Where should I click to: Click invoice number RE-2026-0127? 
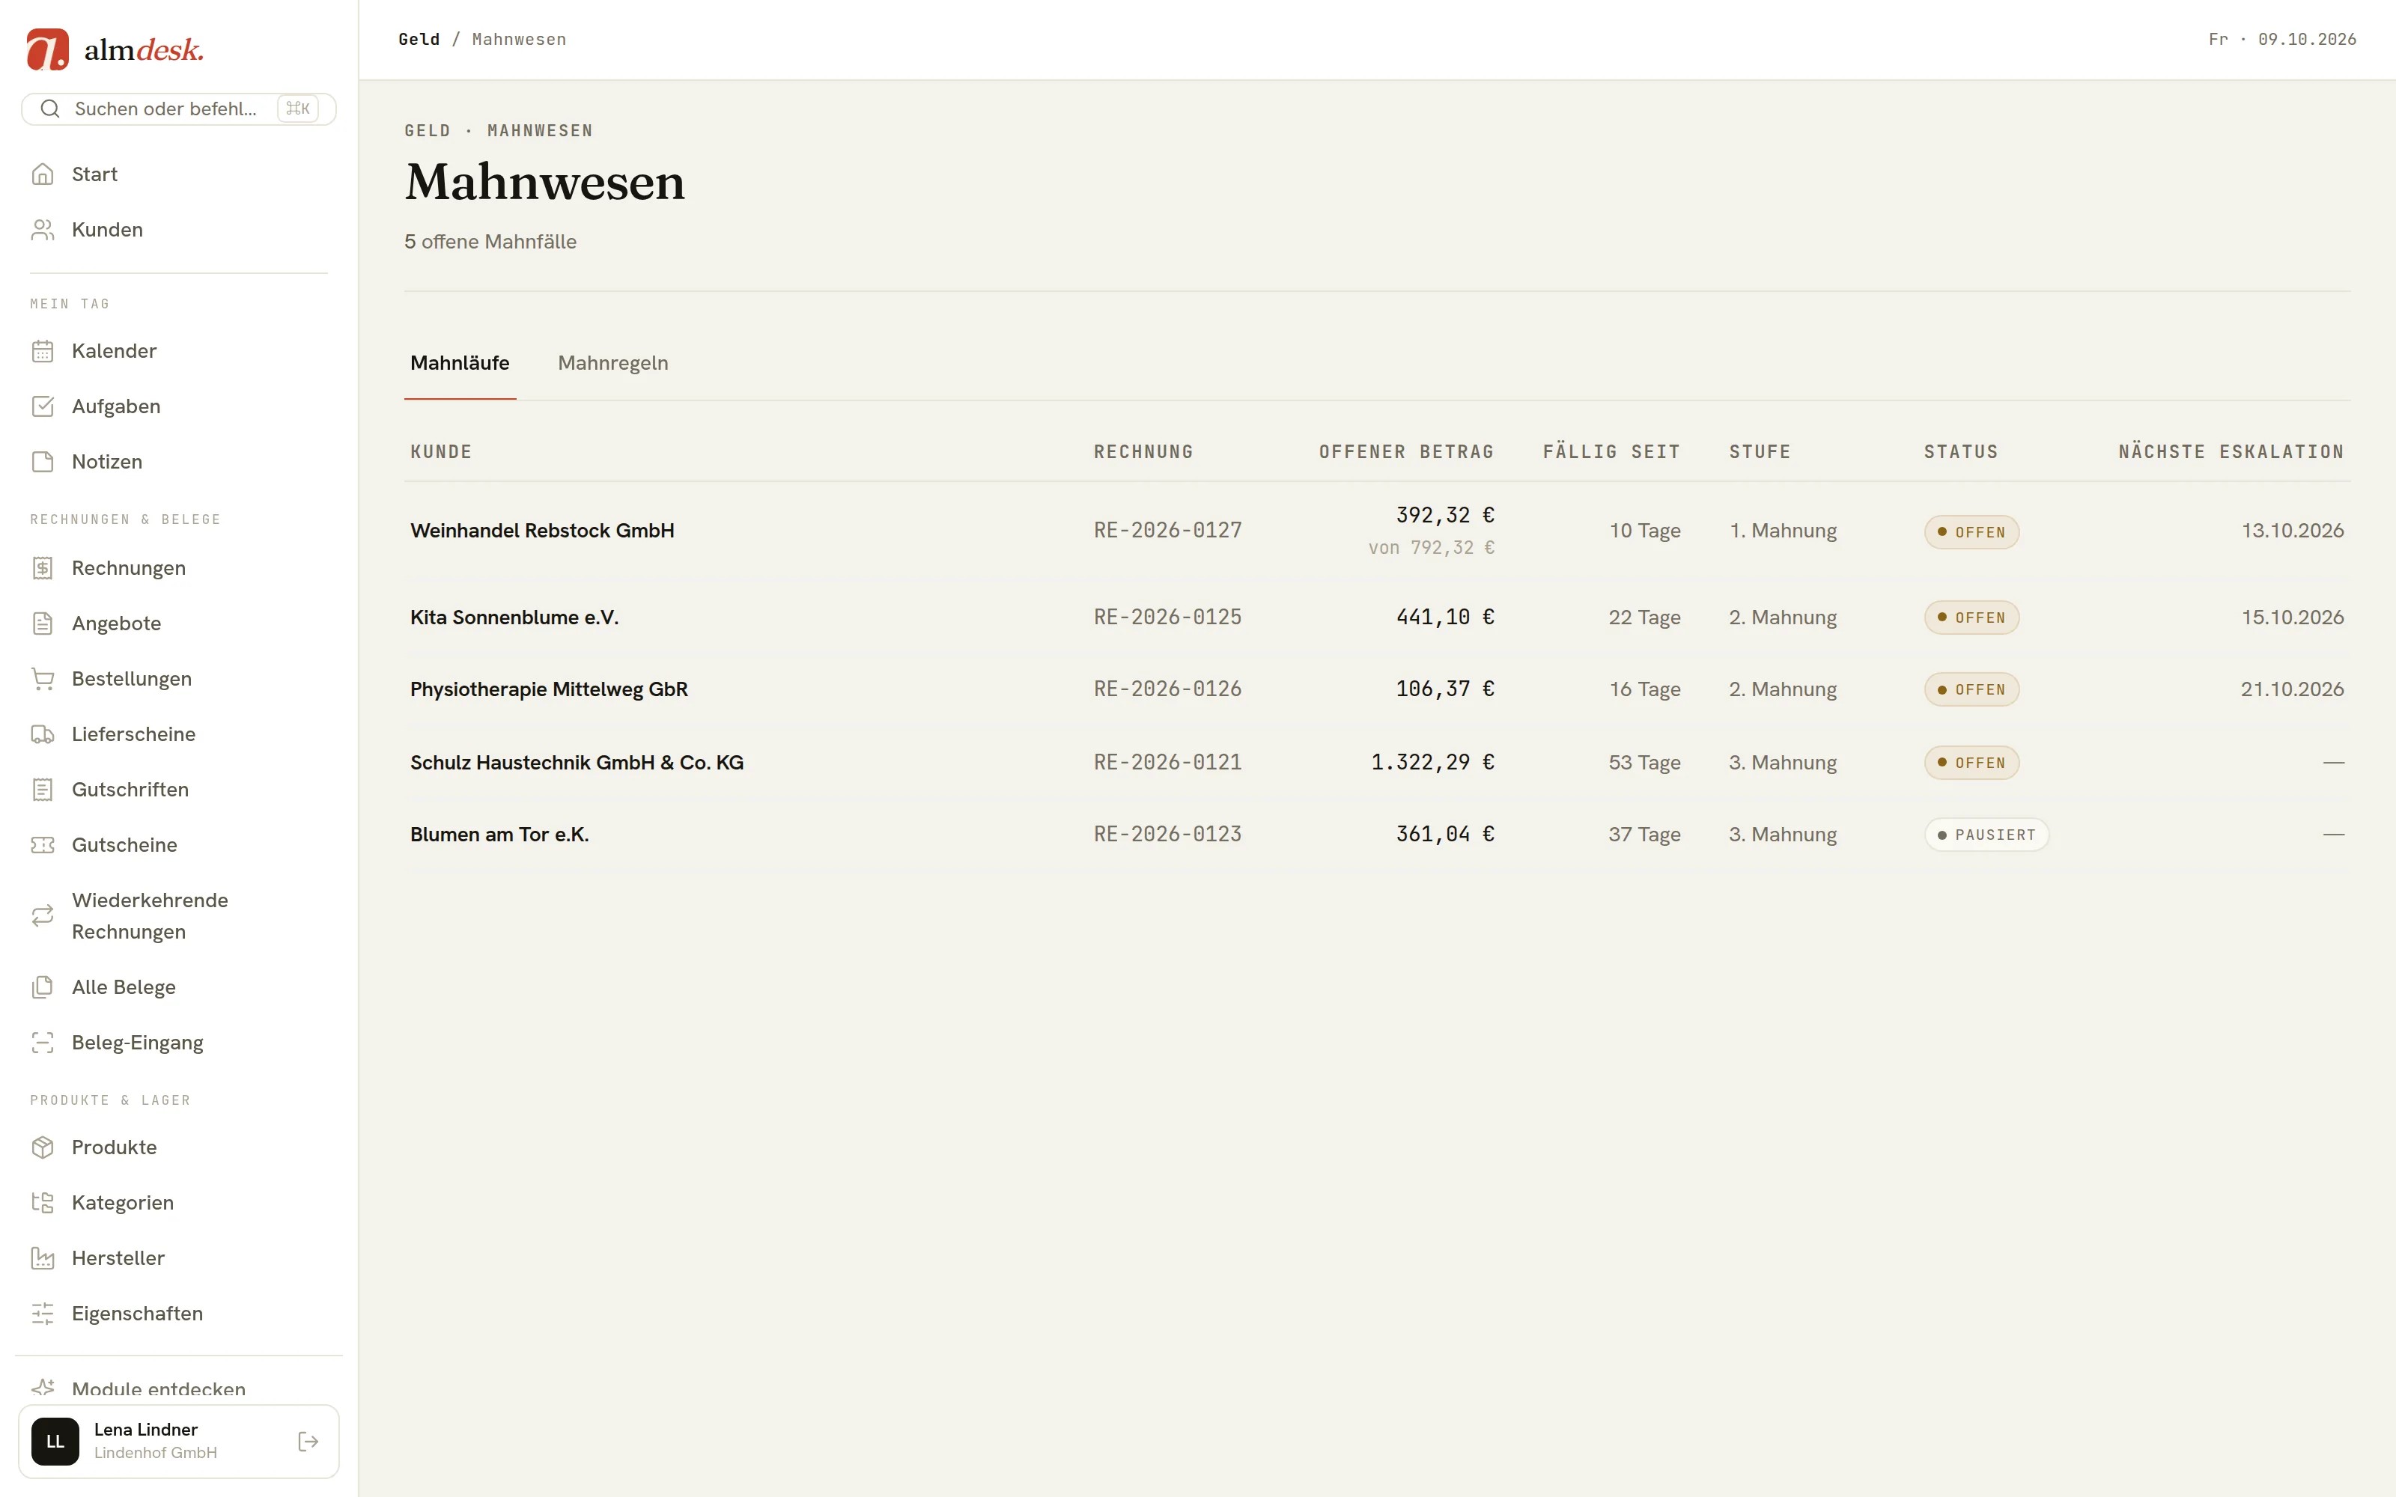tap(1167, 531)
